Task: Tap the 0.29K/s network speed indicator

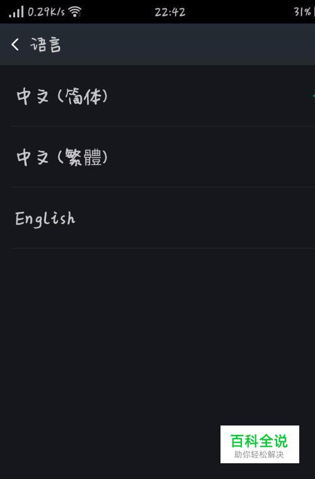Action: (46, 12)
